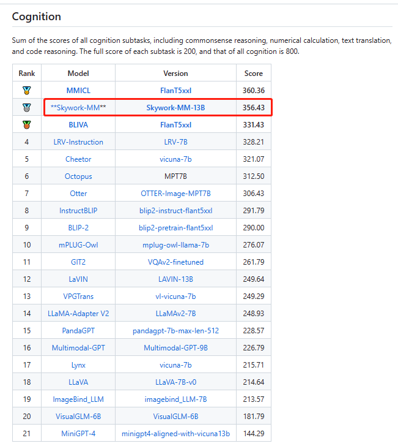Open the LRV-7B version link
Viewport: 398px width, 446px height.
tap(175, 142)
